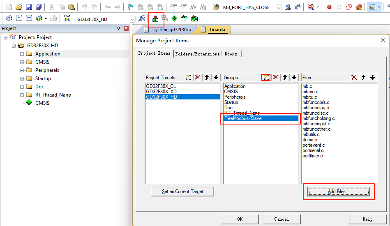This screenshot has height=226, width=390.
Task: Move the selected group down
Action: tap(294, 77)
